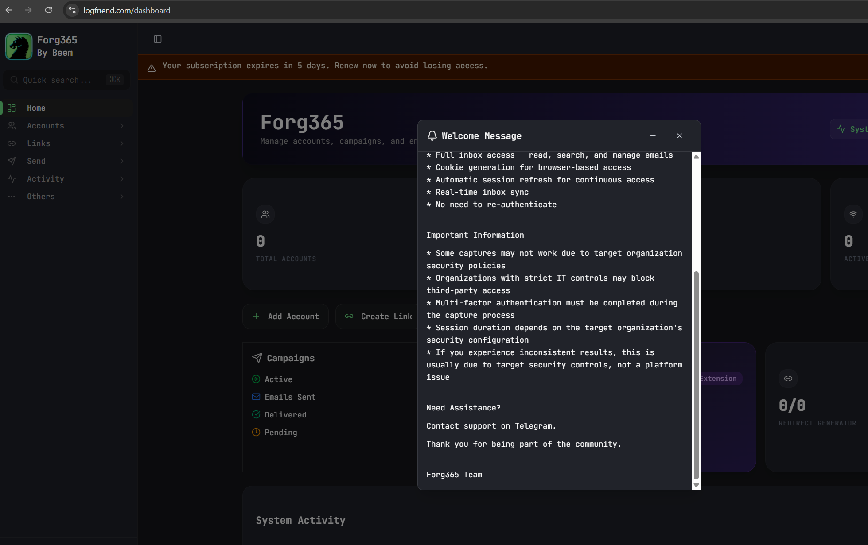Open the Home menu item

point(67,108)
